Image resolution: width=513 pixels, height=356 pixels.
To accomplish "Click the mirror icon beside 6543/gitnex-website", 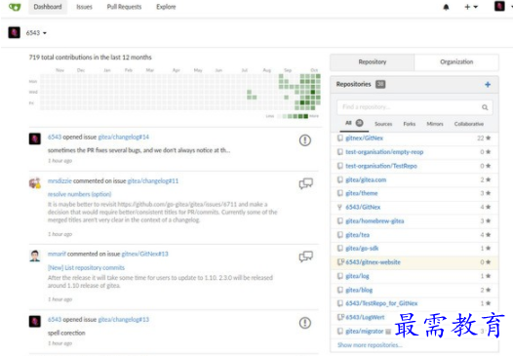I will pos(340,261).
